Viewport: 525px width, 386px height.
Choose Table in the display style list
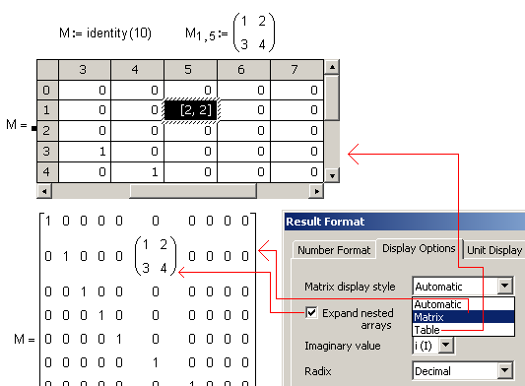click(463, 330)
